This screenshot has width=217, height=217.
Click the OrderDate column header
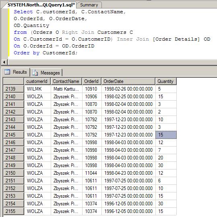point(128,81)
